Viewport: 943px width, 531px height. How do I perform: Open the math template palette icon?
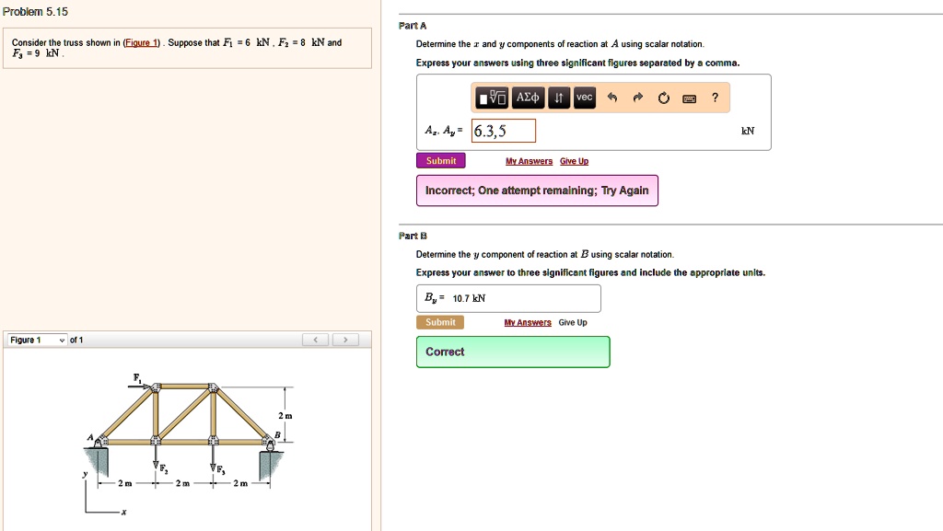point(493,98)
